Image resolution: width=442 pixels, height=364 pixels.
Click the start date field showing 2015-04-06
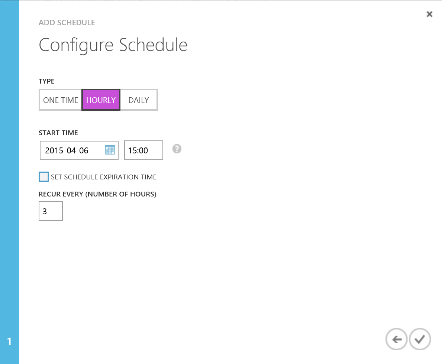71,150
